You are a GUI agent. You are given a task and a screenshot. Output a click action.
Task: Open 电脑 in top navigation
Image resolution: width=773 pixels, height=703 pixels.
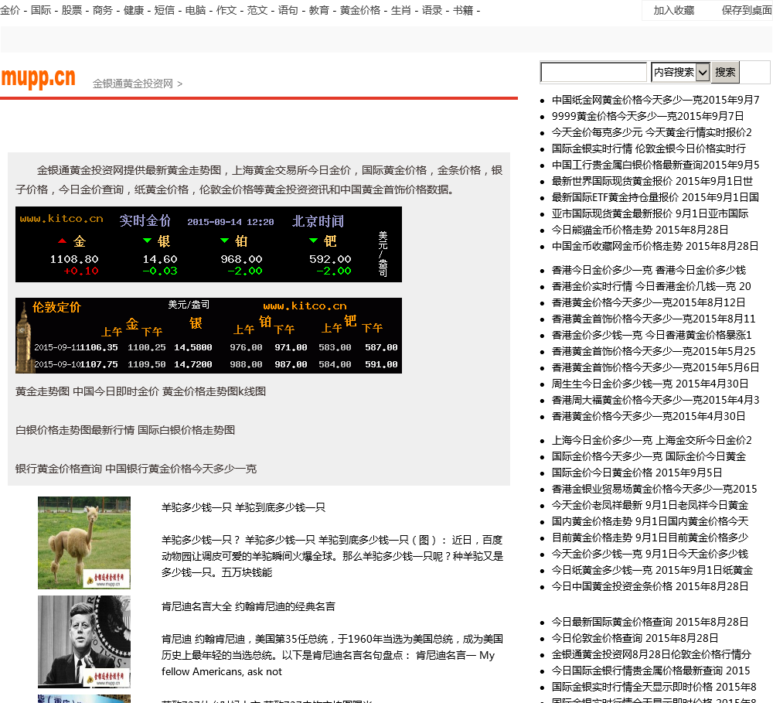point(196,10)
